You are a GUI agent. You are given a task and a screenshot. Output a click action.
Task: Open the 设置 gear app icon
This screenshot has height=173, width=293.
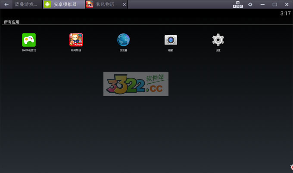pos(218,40)
